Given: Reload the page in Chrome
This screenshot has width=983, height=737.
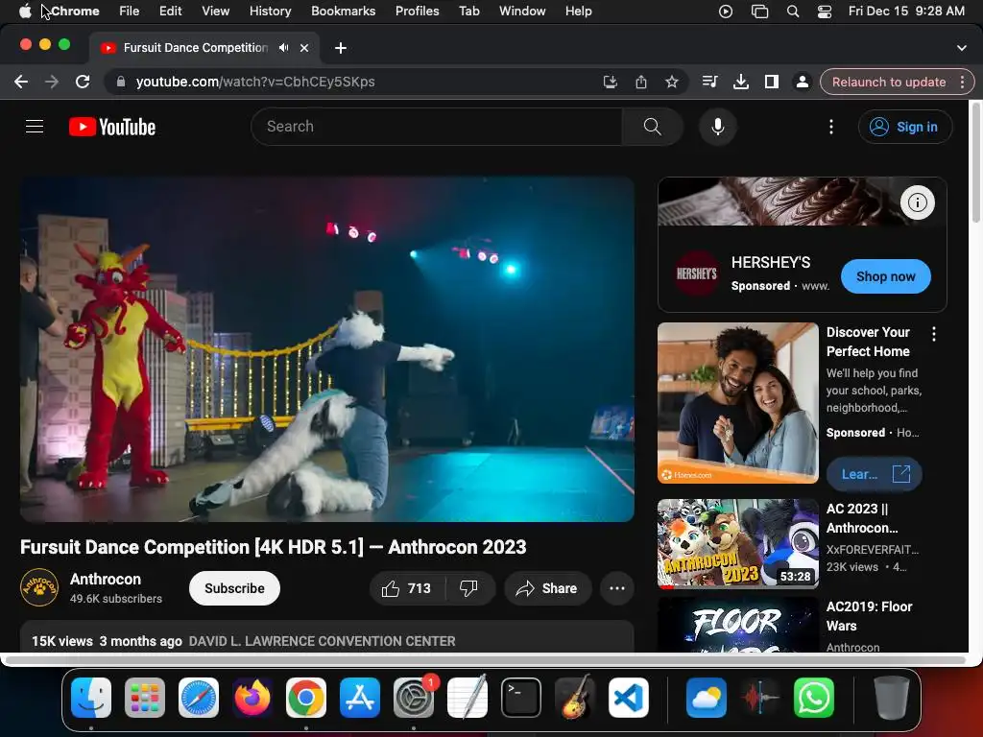Looking at the screenshot, I should [x=83, y=82].
